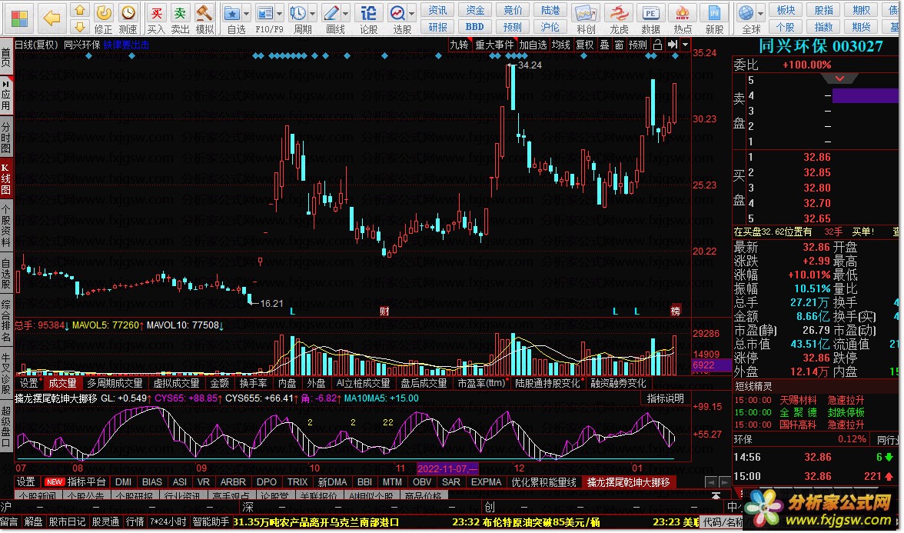Toggle the chart lock icon
904x533 pixels.
(x=657, y=45)
